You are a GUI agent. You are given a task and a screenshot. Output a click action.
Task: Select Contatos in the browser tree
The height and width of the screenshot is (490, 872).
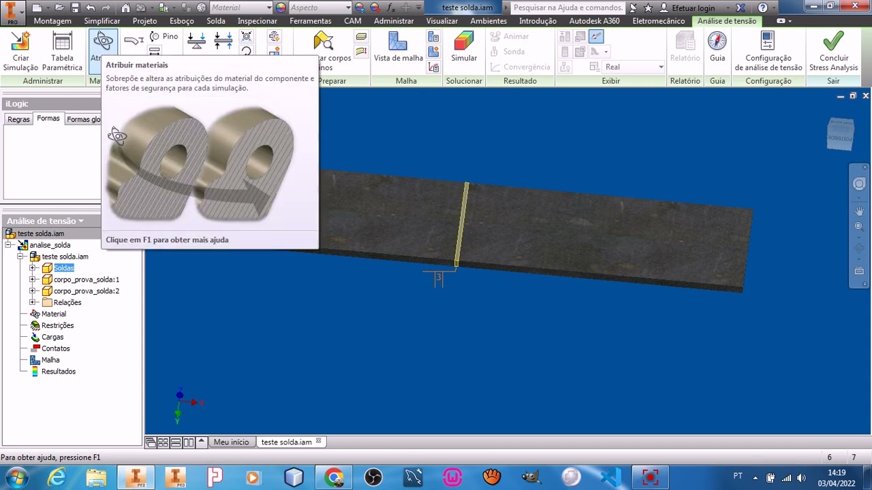pos(56,348)
